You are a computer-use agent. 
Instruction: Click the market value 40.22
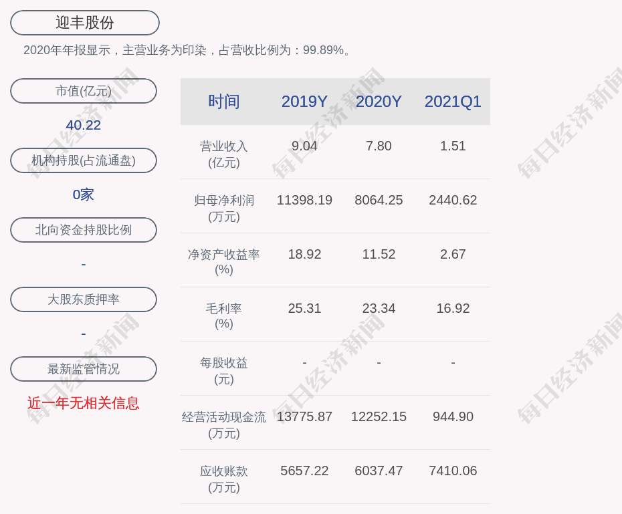84,125
